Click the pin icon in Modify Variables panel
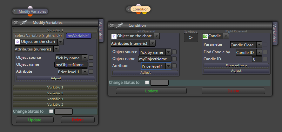 coord(23,23)
